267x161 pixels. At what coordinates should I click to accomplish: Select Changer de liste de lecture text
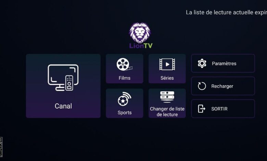pyautogui.click(x=167, y=112)
